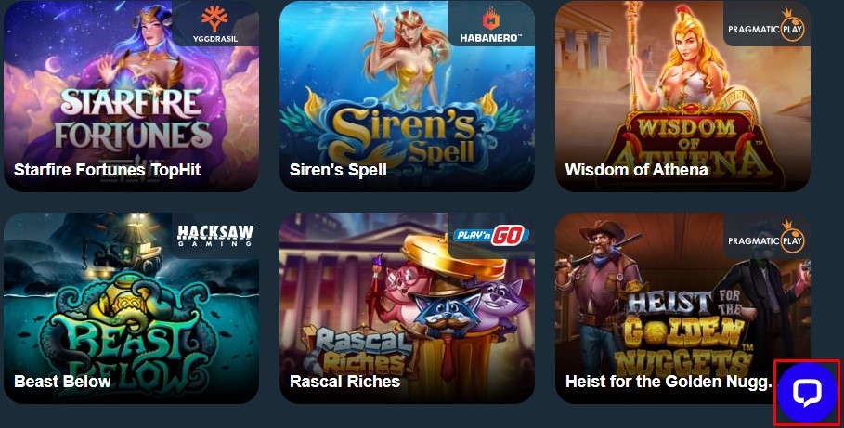The width and height of the screenshot is (844, 428).
Task: Open the Siren's Spell game tile
Action: (x=407, y=96)
